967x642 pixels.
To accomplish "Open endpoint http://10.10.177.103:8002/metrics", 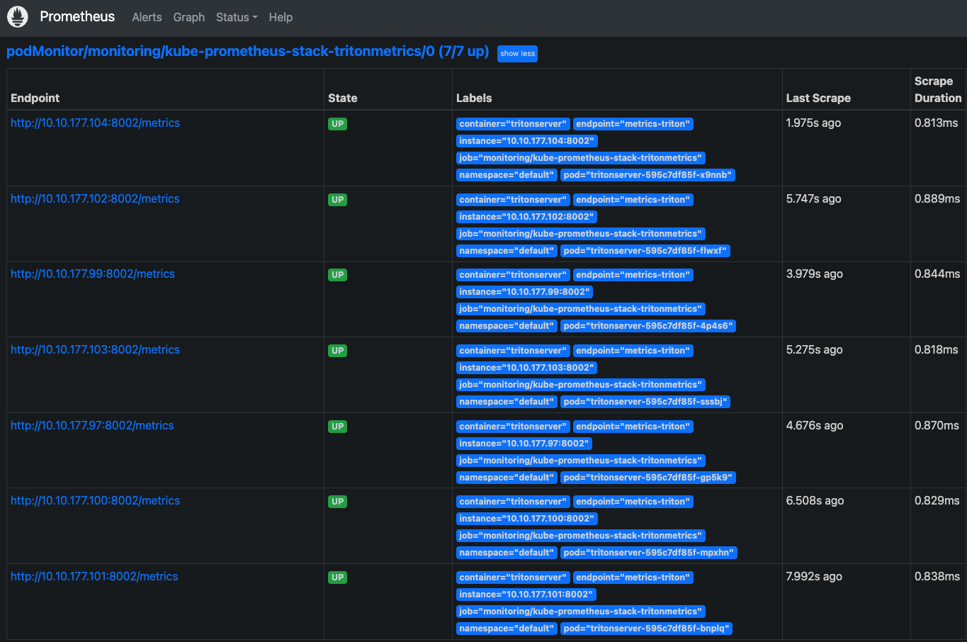I will pyautogui.click(x=95, y=350).
